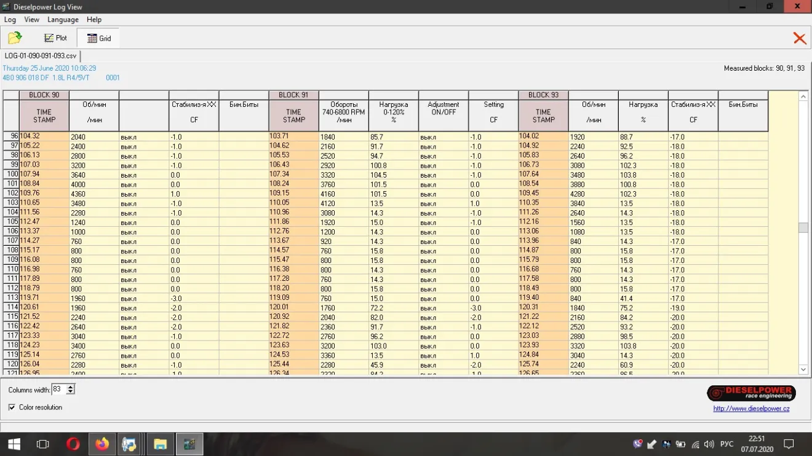Select row number 120 header
Viewport: 812px width, 456px height.
11,364
